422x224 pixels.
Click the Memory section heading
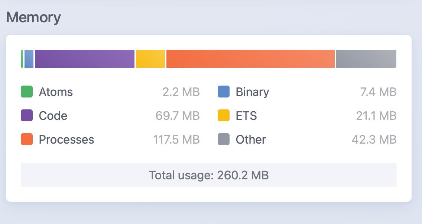pos(33,17)
